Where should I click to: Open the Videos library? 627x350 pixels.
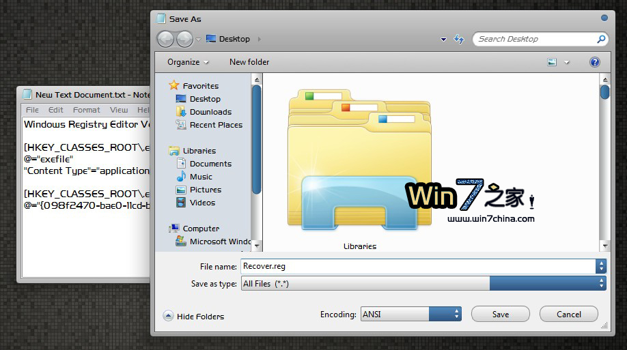[x=202, y=203]
